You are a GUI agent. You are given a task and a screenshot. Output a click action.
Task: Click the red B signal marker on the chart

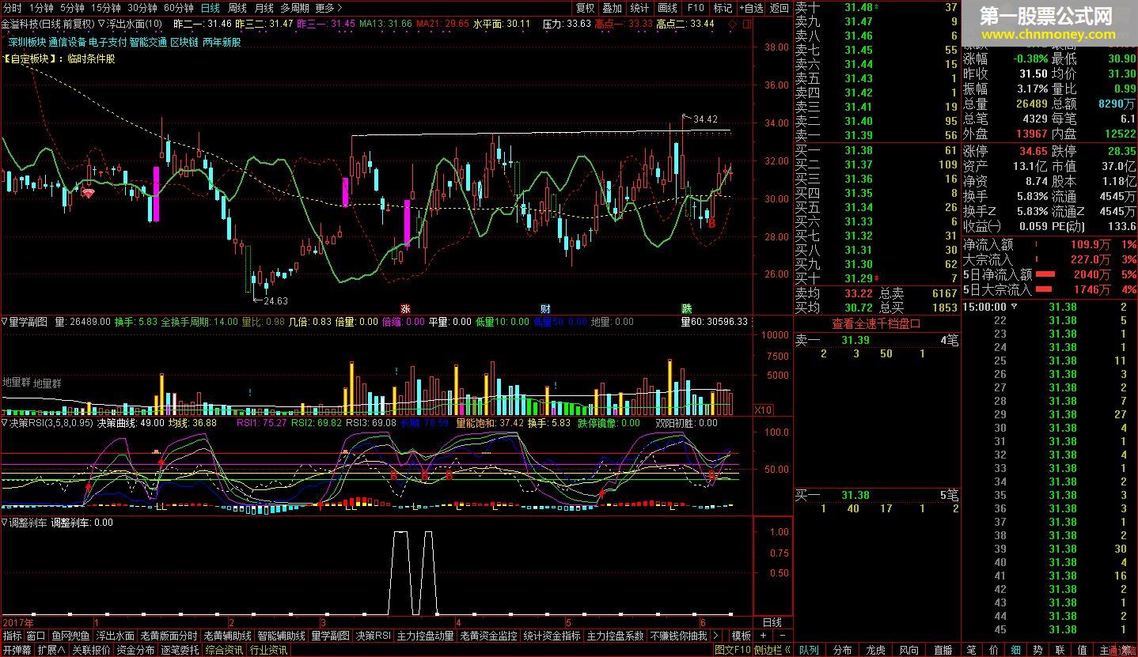tap(711, 224)
